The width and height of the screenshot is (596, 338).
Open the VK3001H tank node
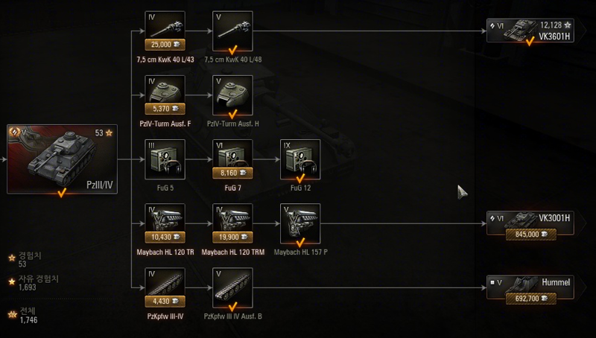pyautogui.click(x=530, y=223)
